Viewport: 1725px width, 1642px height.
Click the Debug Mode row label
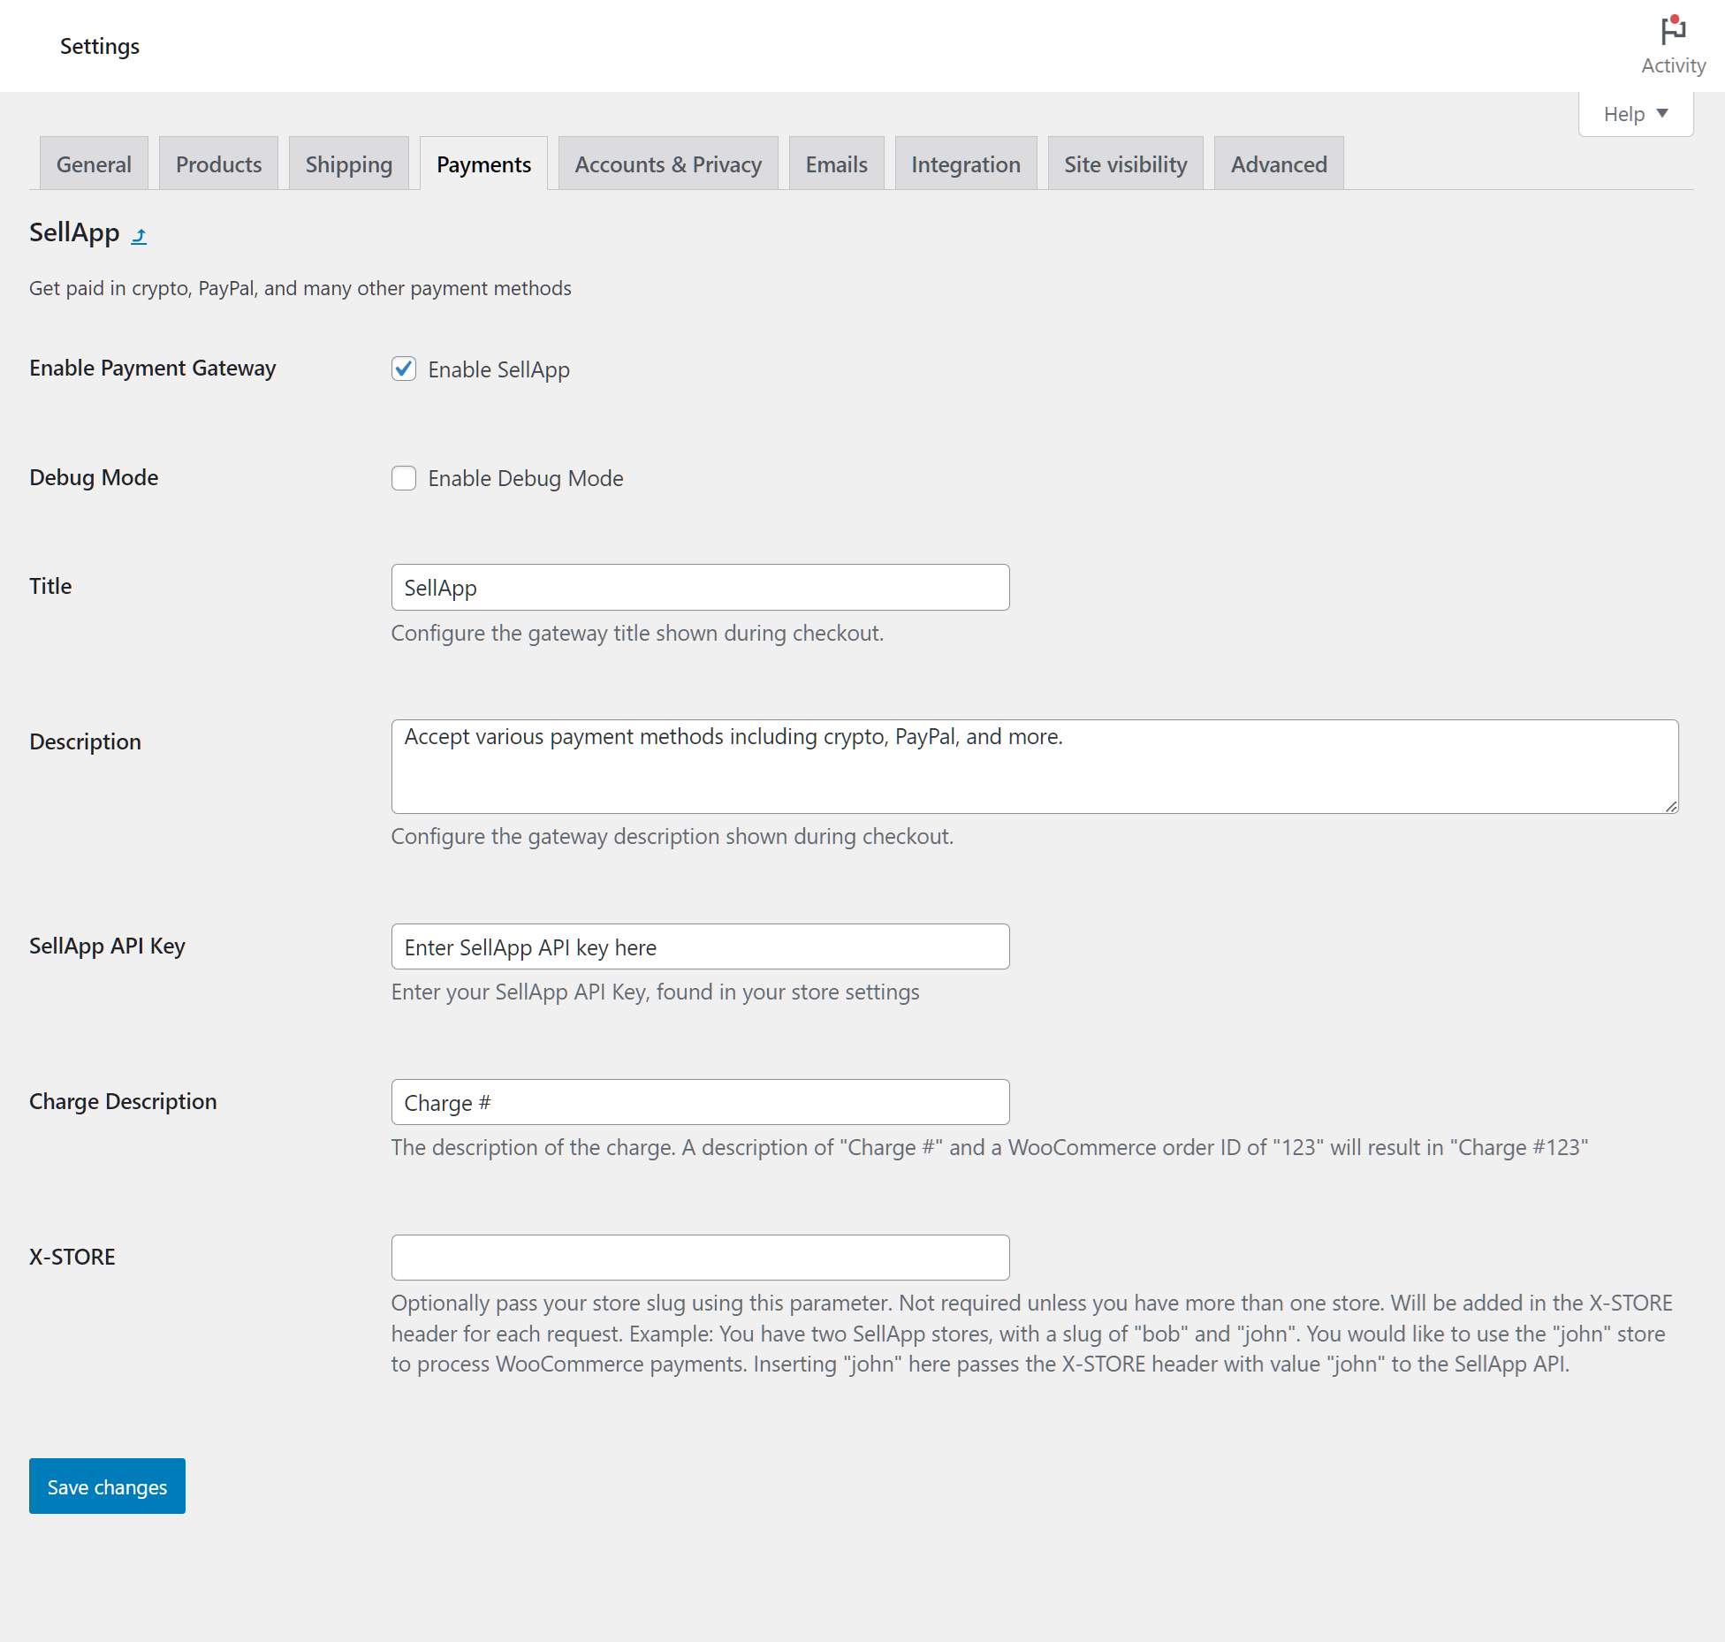pyautogui.click(x=94, y=477)
